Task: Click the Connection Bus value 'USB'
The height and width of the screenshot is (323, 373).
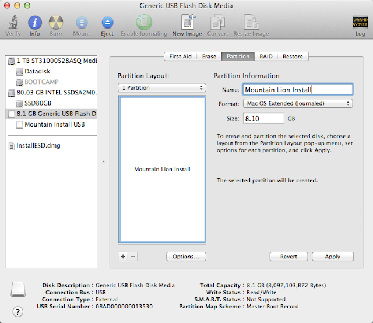Action: point(101,292)
